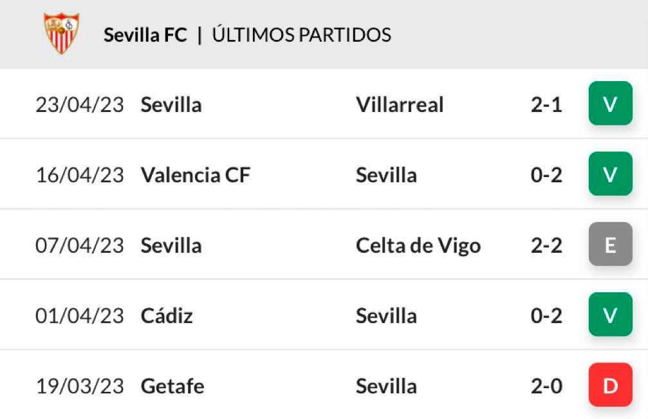The height and width of the screenshot is (419, 648).
Task: Click the green V badge for Villarreal match
Action: pos(611,104)
